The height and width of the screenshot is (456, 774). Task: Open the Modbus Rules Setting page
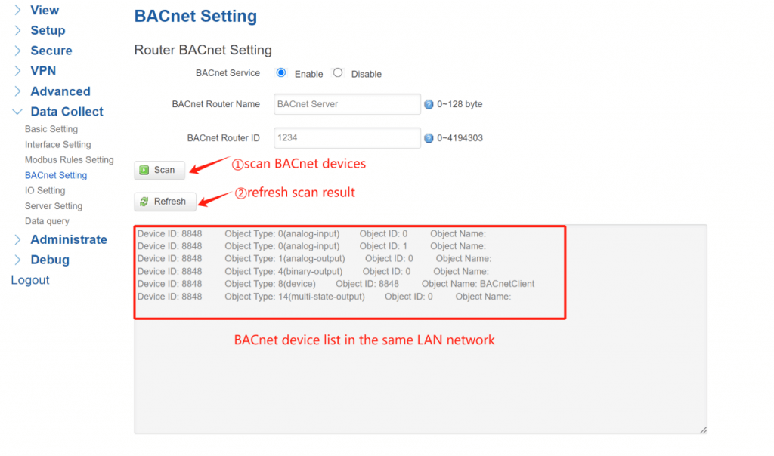point(70,159)
